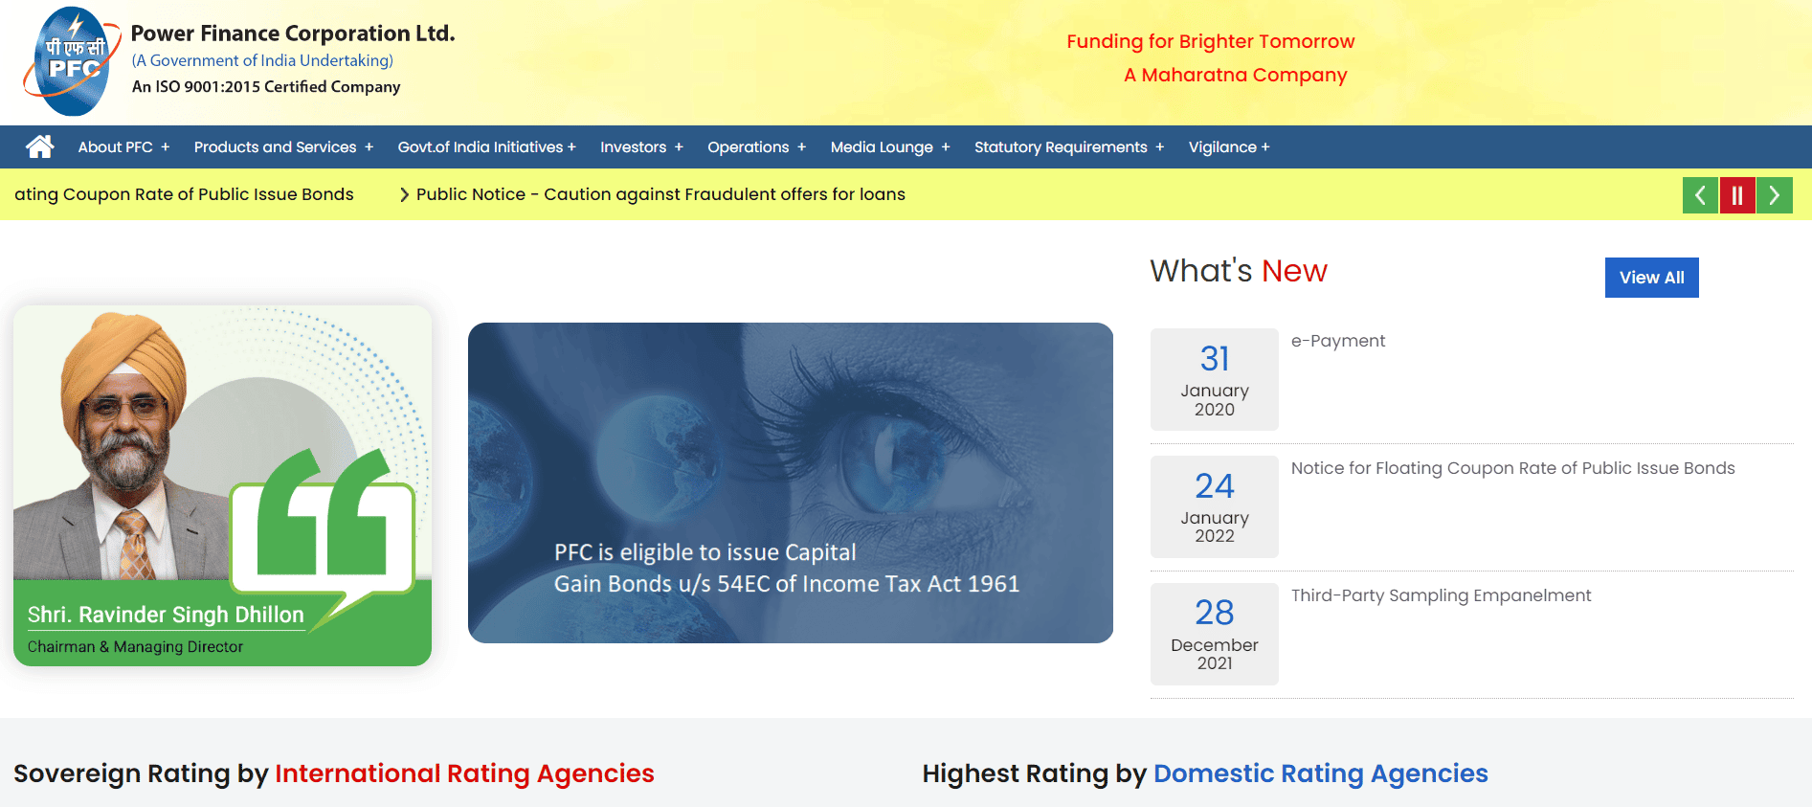This screenshot has width=1812, height=807.
Task: Click 'An ISO 9001:2015 Certified Company' text
Action: coord(266,86)
